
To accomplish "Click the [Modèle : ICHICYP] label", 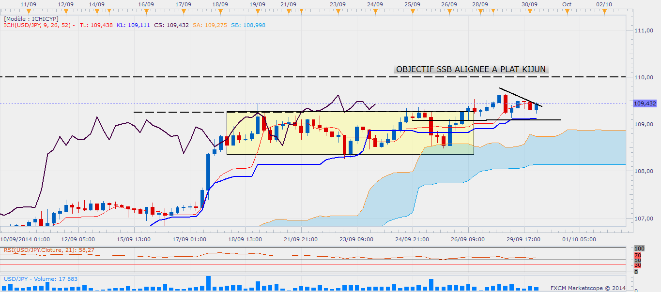I will [x=31, y=18].
